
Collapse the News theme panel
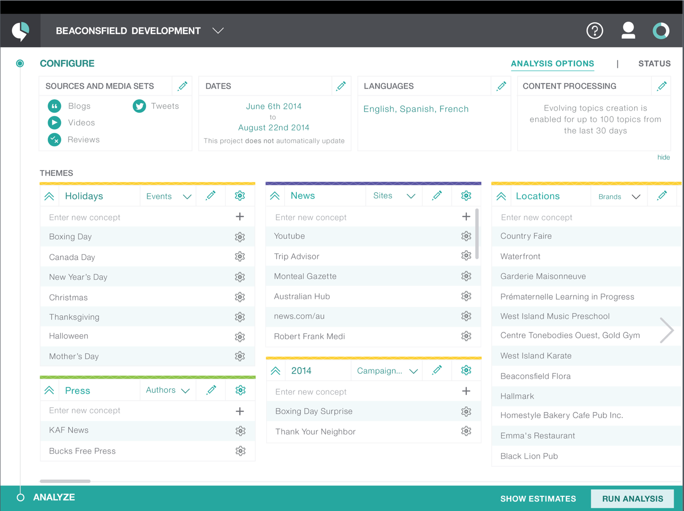click(x=275, y=196)
